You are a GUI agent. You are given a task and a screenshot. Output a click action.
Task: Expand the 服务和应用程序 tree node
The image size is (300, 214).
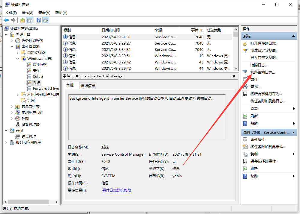coord(6,142)
